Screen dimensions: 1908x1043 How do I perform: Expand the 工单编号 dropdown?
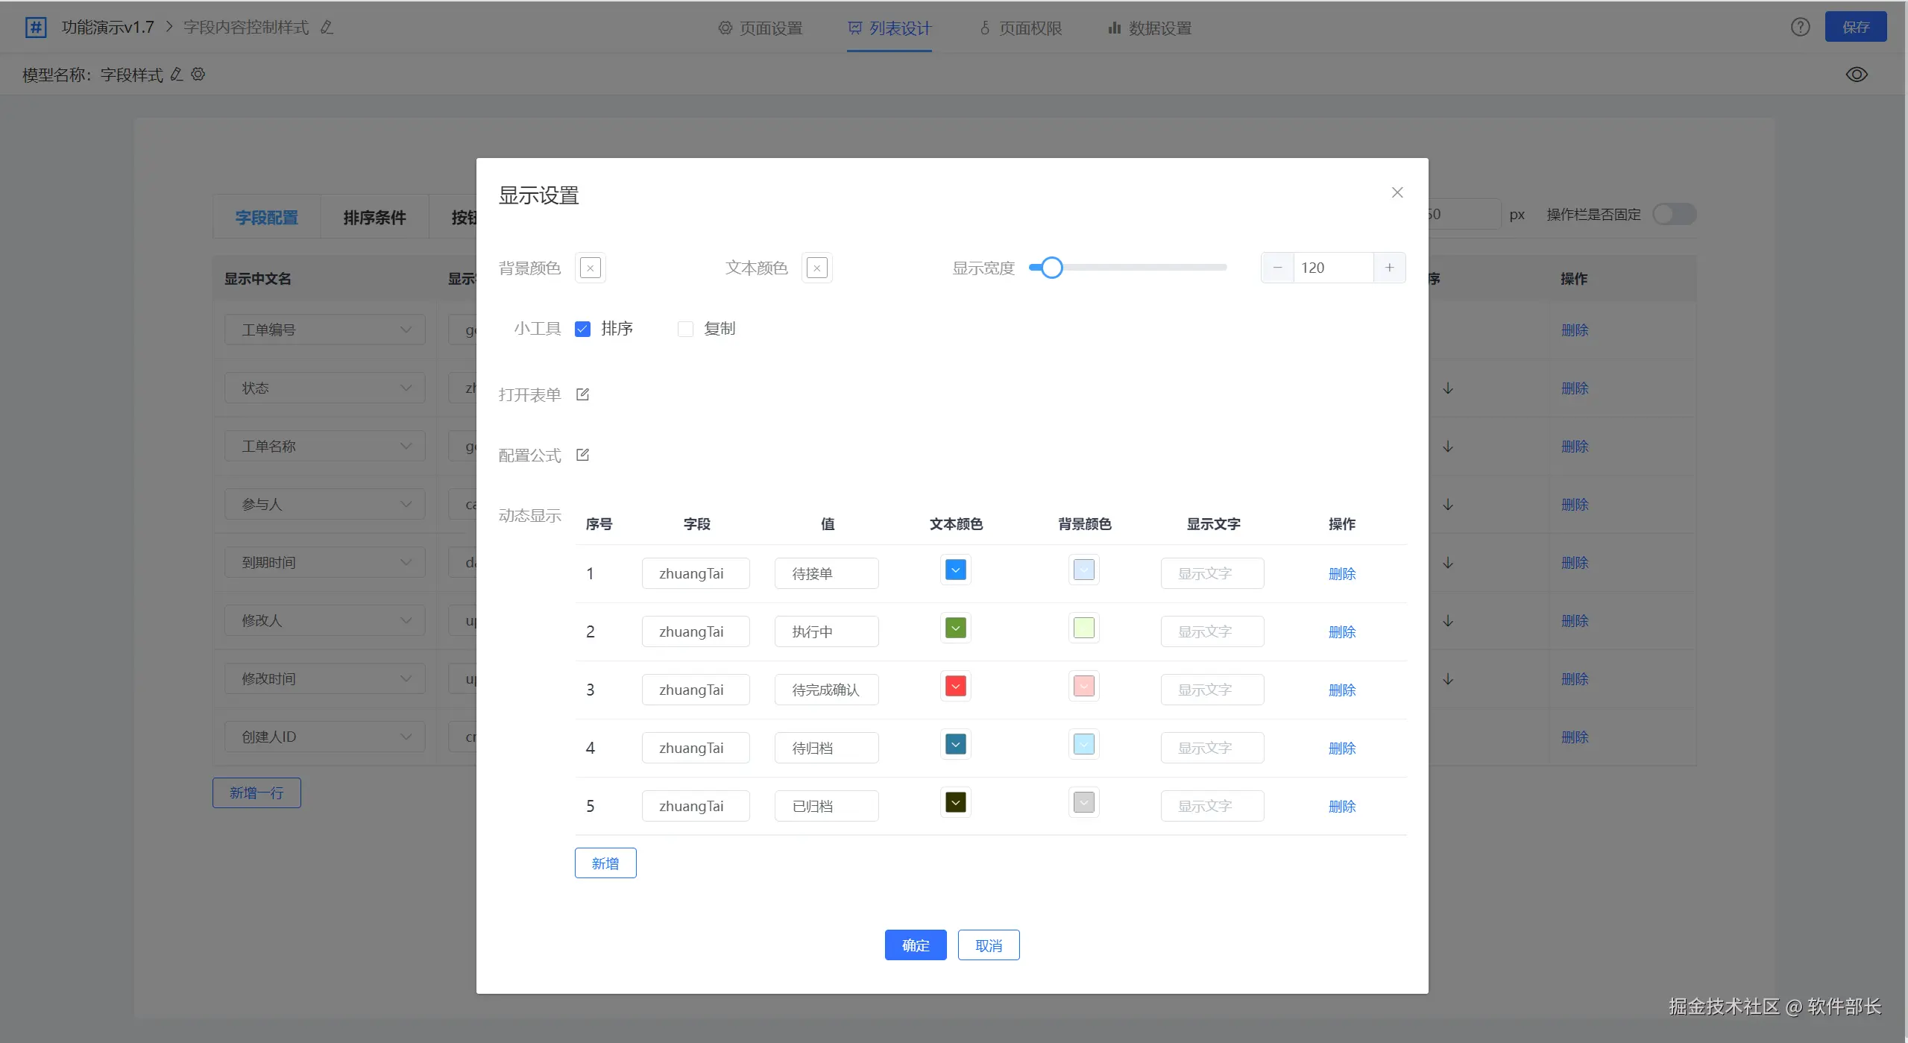click(324, 330)
